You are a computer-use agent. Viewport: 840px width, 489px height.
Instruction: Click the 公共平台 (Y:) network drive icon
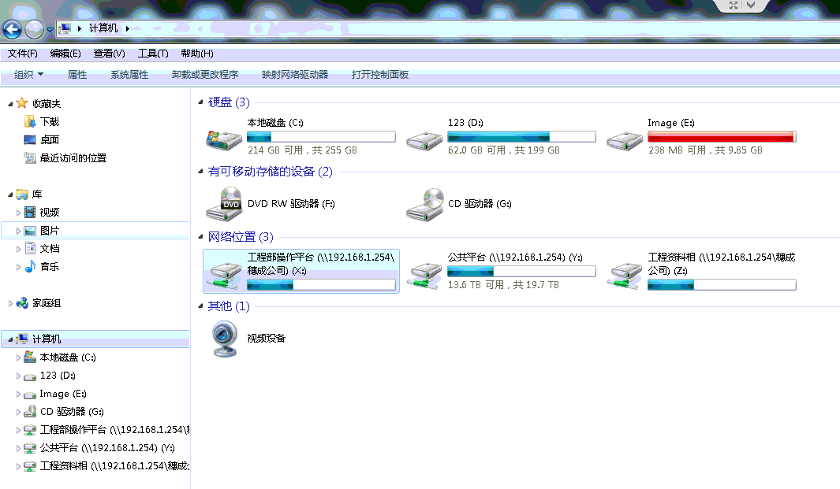tap(425, 275)
